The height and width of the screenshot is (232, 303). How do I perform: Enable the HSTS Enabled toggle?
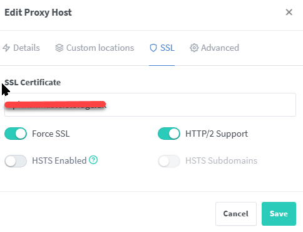(x=16, y=161)
